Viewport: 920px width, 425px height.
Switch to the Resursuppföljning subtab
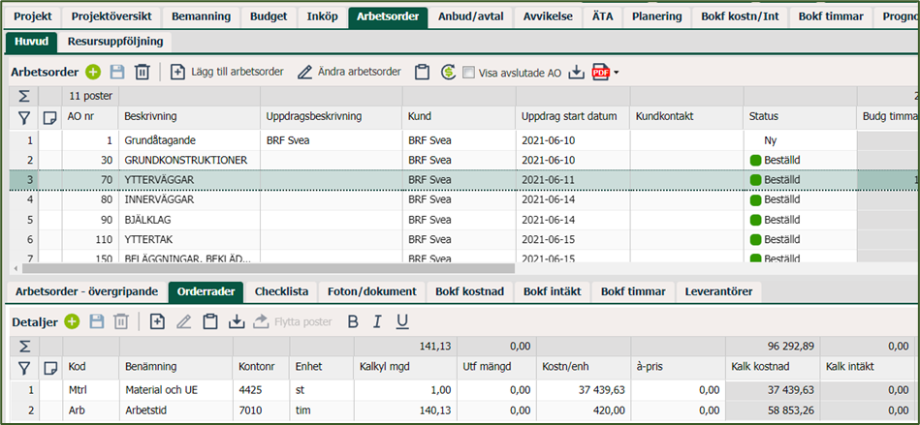115,42
